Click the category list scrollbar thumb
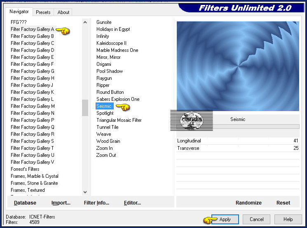This screenshot has width=307, height=228. tap(85, 108)
